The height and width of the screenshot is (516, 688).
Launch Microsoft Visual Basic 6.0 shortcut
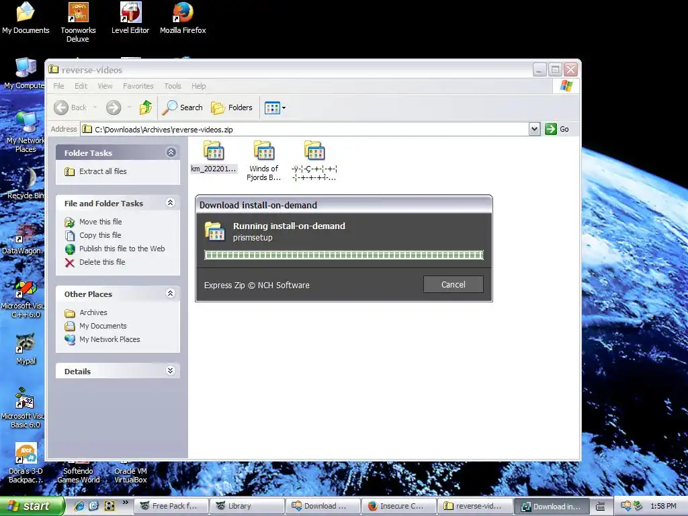pyautogui.click(x=23, y=408)
